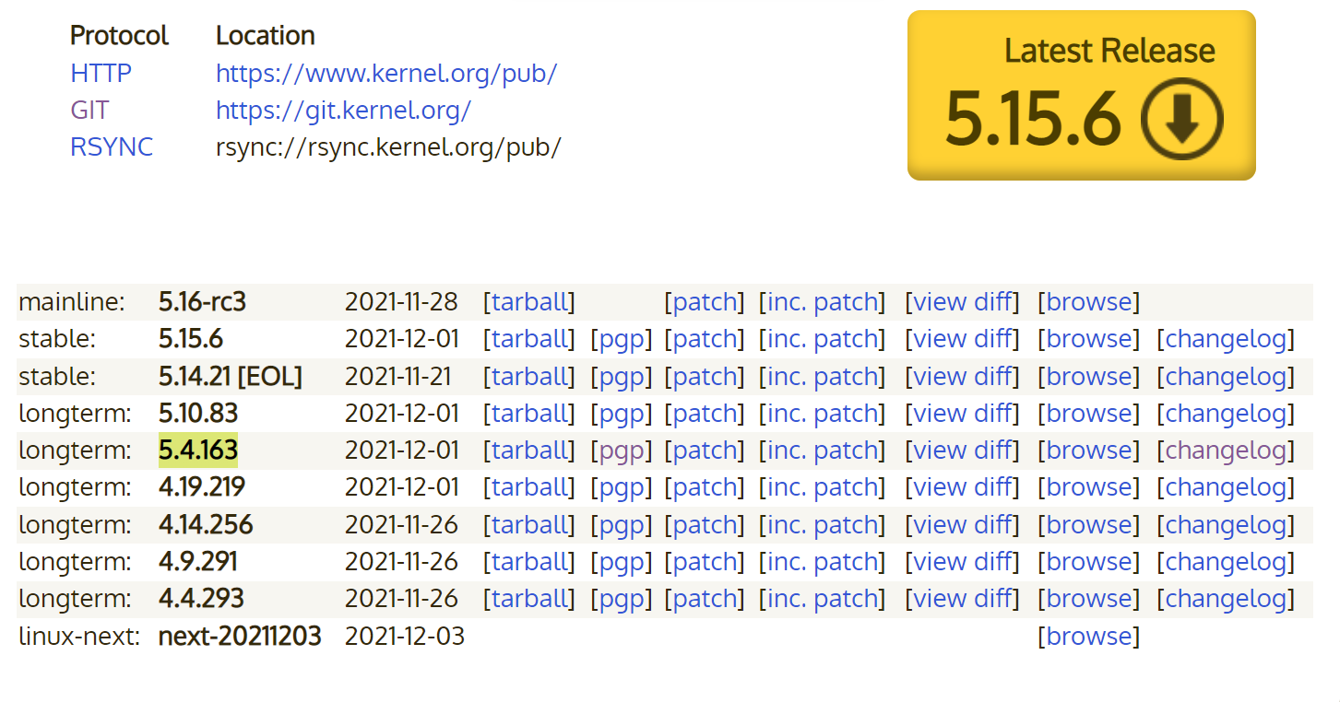Open view diff for stable 5.14.21 [EOL]
The width and height of the screenshot is (1340, 702).
pos(962,376)
